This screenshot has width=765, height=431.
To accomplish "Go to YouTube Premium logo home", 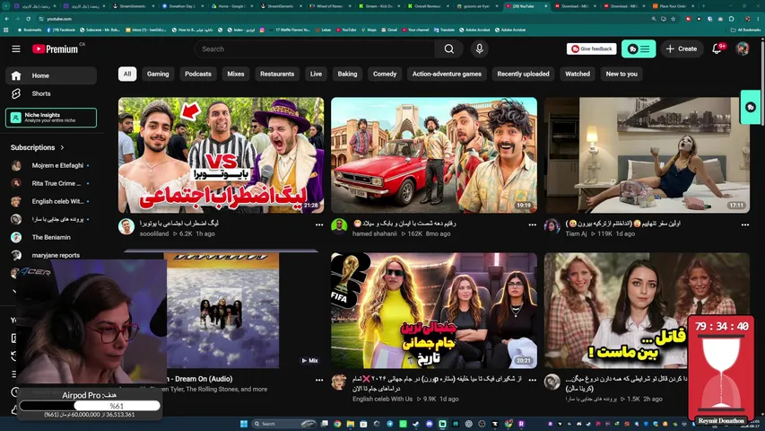I will pos(55,48).
